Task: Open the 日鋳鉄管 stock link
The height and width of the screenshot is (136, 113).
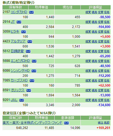Action: [x=17, y=51]
